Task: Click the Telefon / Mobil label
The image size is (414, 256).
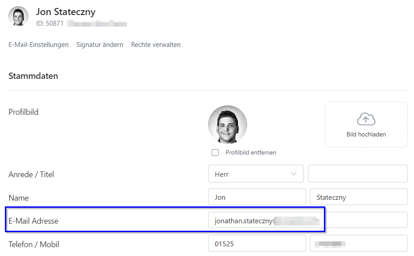Action: 34,244
